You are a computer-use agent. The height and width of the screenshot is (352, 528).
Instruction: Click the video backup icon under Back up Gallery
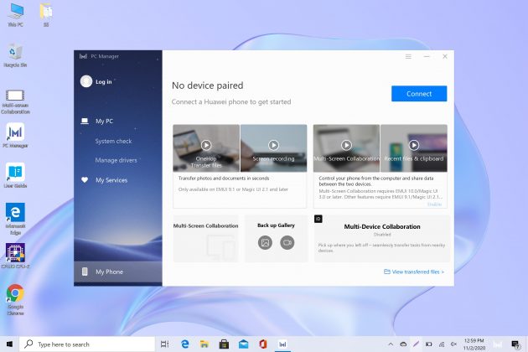(287, 242)
